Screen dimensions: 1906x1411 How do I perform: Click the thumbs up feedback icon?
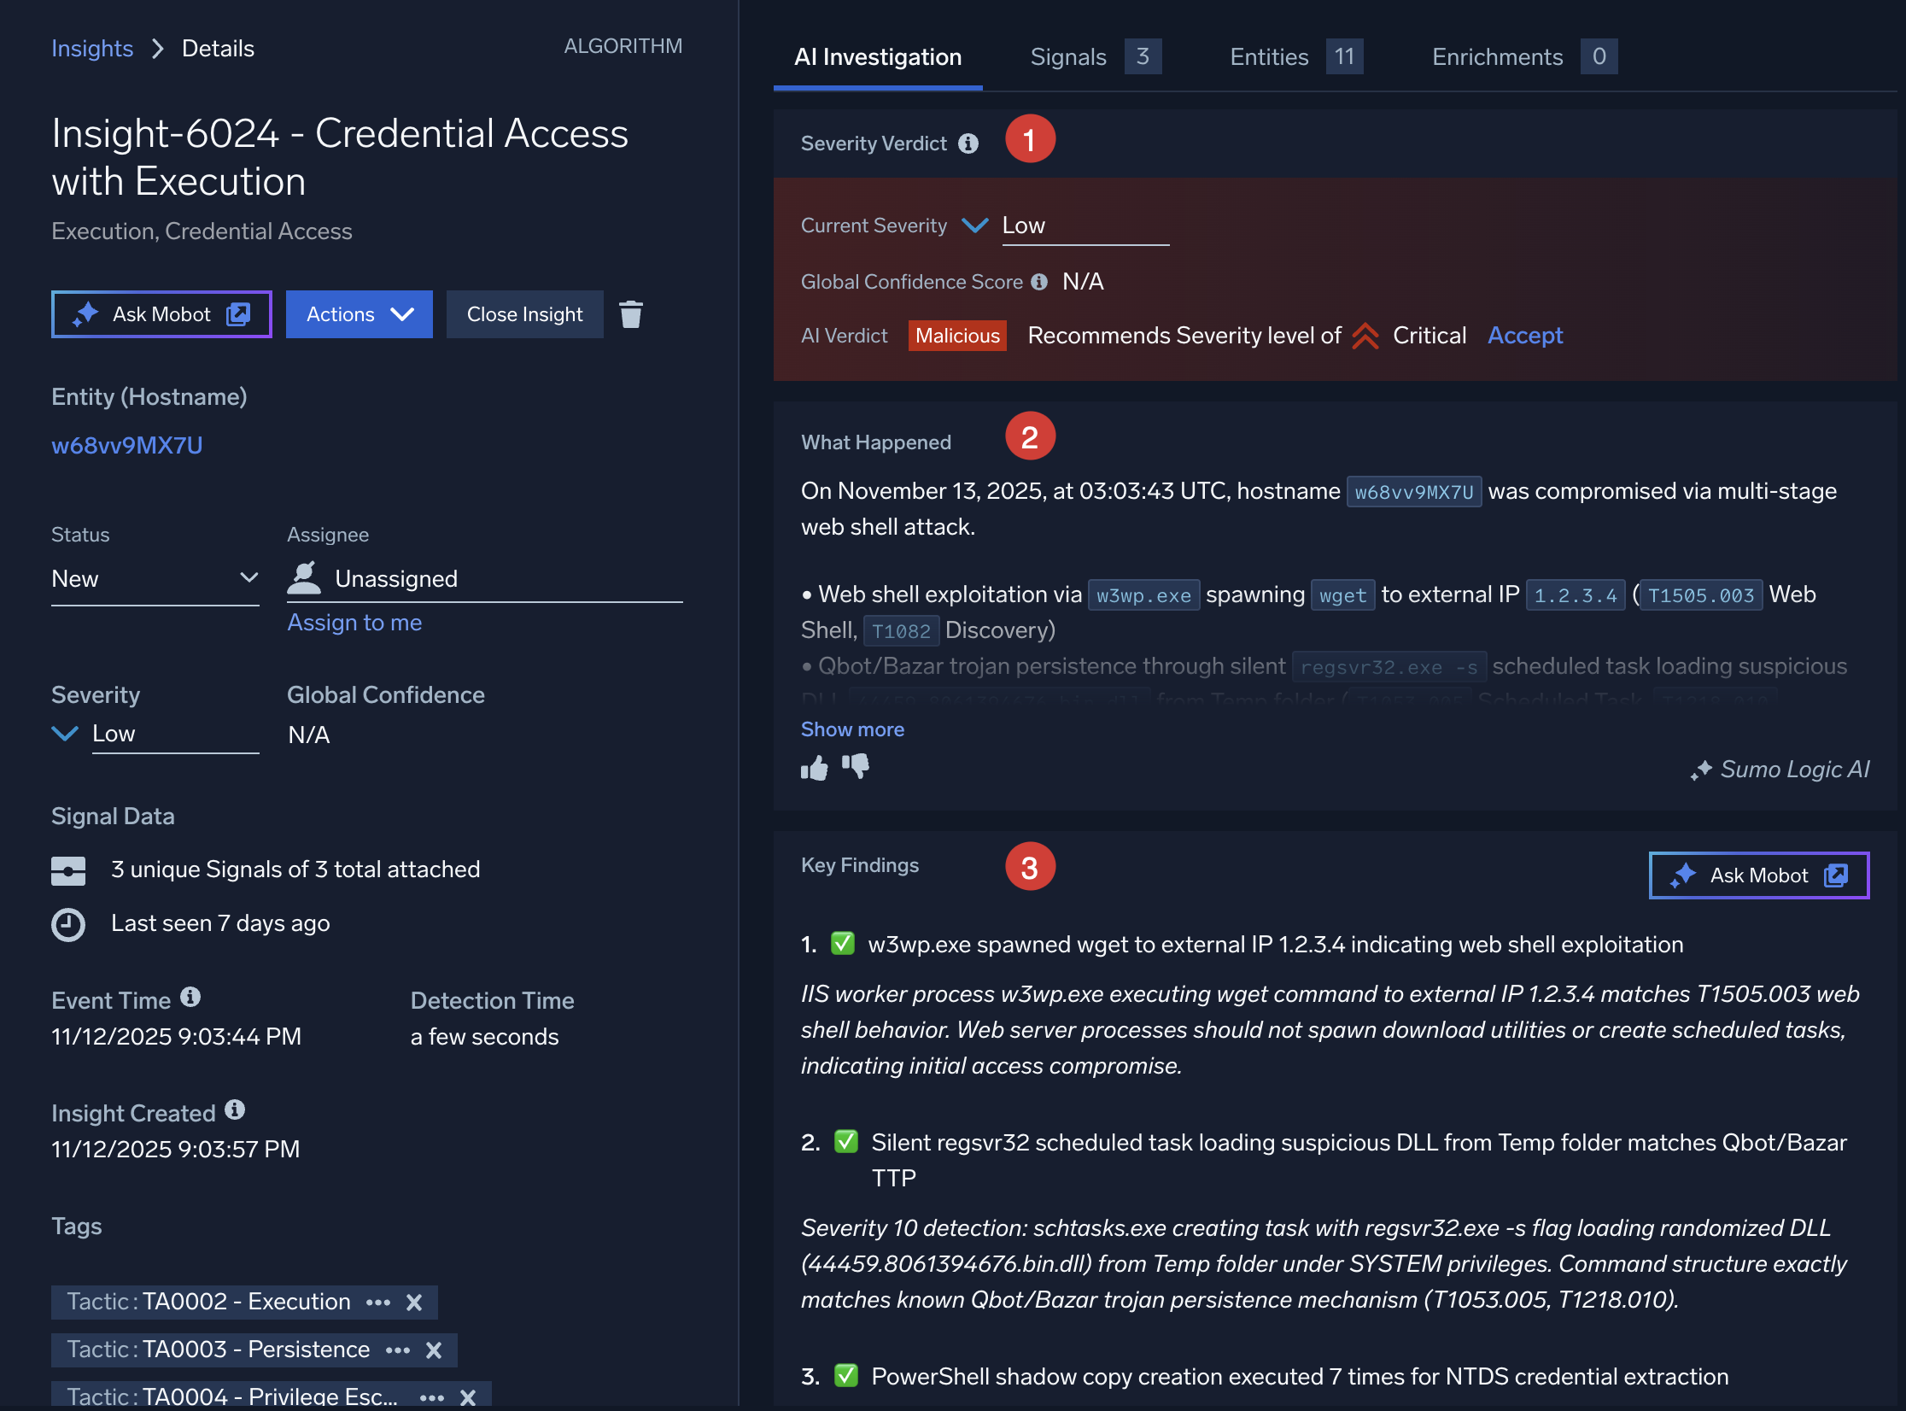point(814,769)
